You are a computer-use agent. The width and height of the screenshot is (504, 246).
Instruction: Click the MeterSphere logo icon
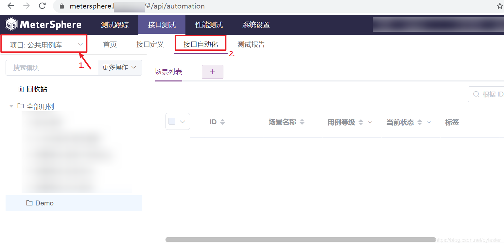11,25
